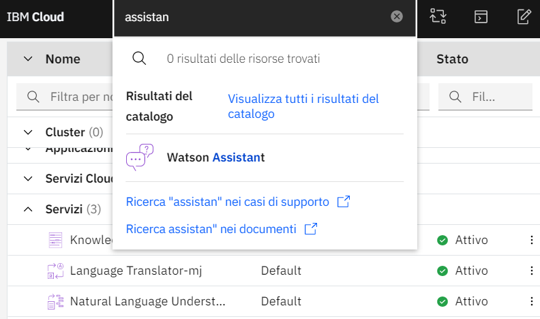This screenshot has width=540, height=319.
Task: Open the IBM Cloud Shell terminal icon
Action: 481,17
